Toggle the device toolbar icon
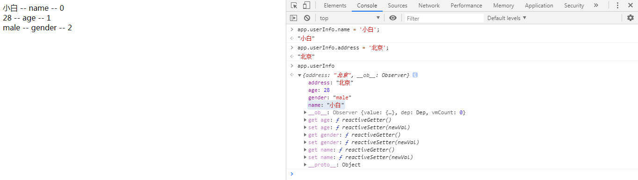 click(306, 6)
